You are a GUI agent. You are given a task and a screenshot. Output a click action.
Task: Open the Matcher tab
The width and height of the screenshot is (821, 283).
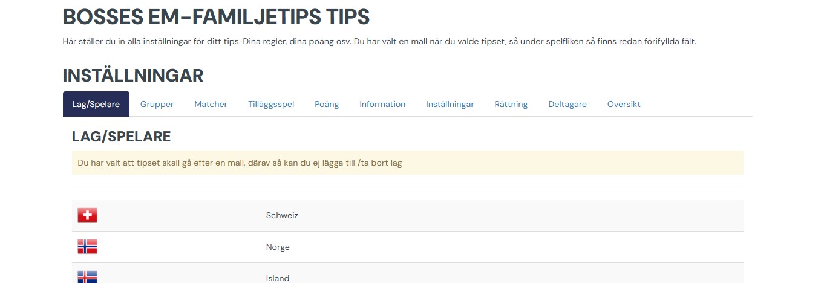[211, 104]
